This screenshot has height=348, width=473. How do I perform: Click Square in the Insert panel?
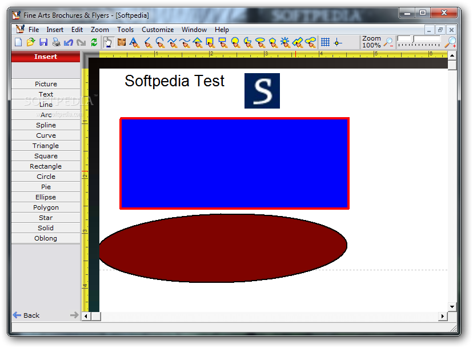coord(46,156)
